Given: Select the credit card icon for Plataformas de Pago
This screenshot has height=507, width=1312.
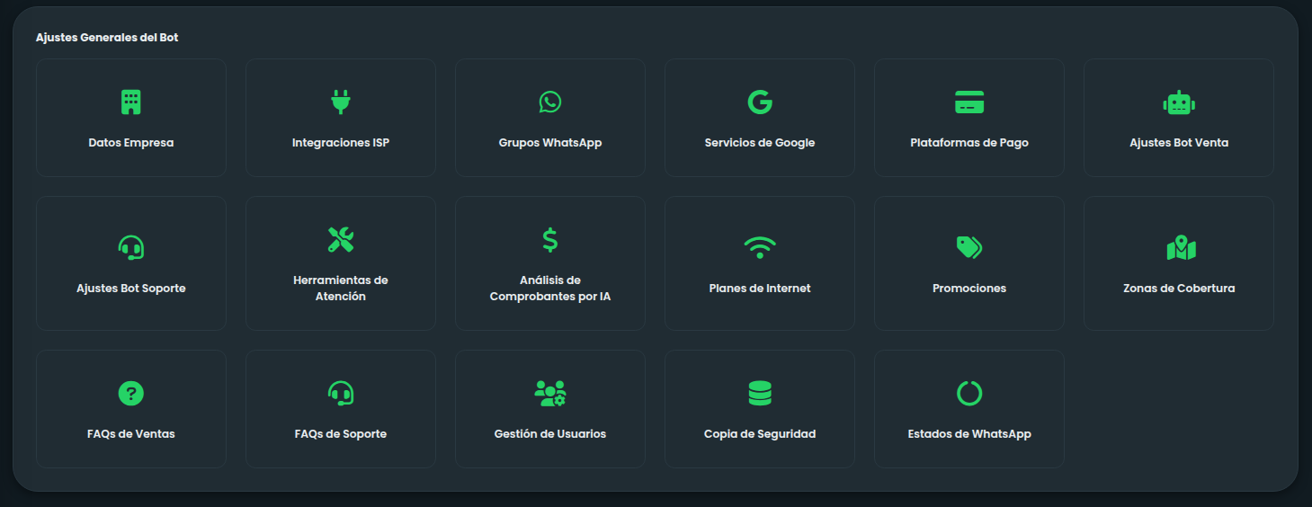Looking at the screenshot, I should [x=969, y=102].
